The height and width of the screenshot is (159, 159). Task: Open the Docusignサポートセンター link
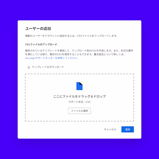coord(52,58)
